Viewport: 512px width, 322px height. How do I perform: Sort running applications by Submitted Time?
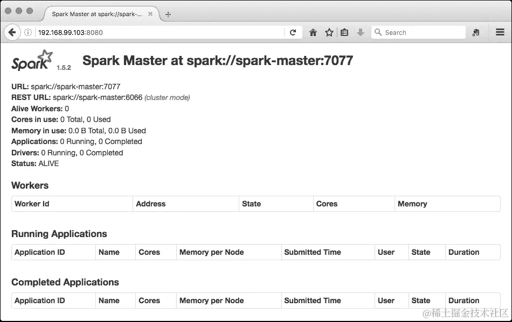pos(313,252)
